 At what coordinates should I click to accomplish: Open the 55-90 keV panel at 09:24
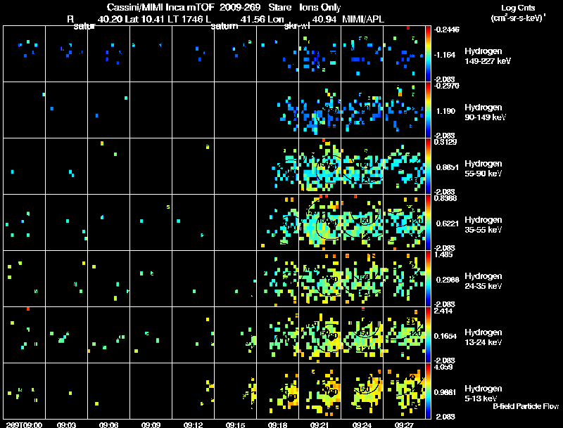tap(362, 166)
